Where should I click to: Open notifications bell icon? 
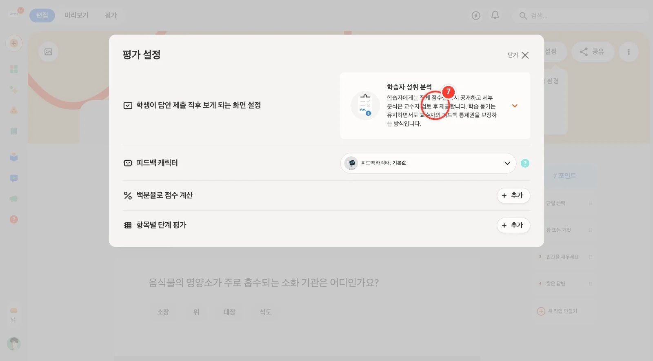pos(495,15)
